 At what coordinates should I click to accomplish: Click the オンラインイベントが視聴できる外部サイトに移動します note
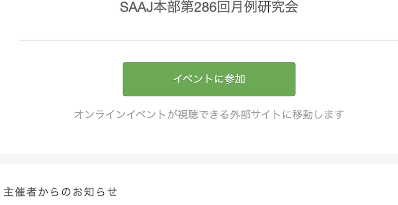point(209,114)
